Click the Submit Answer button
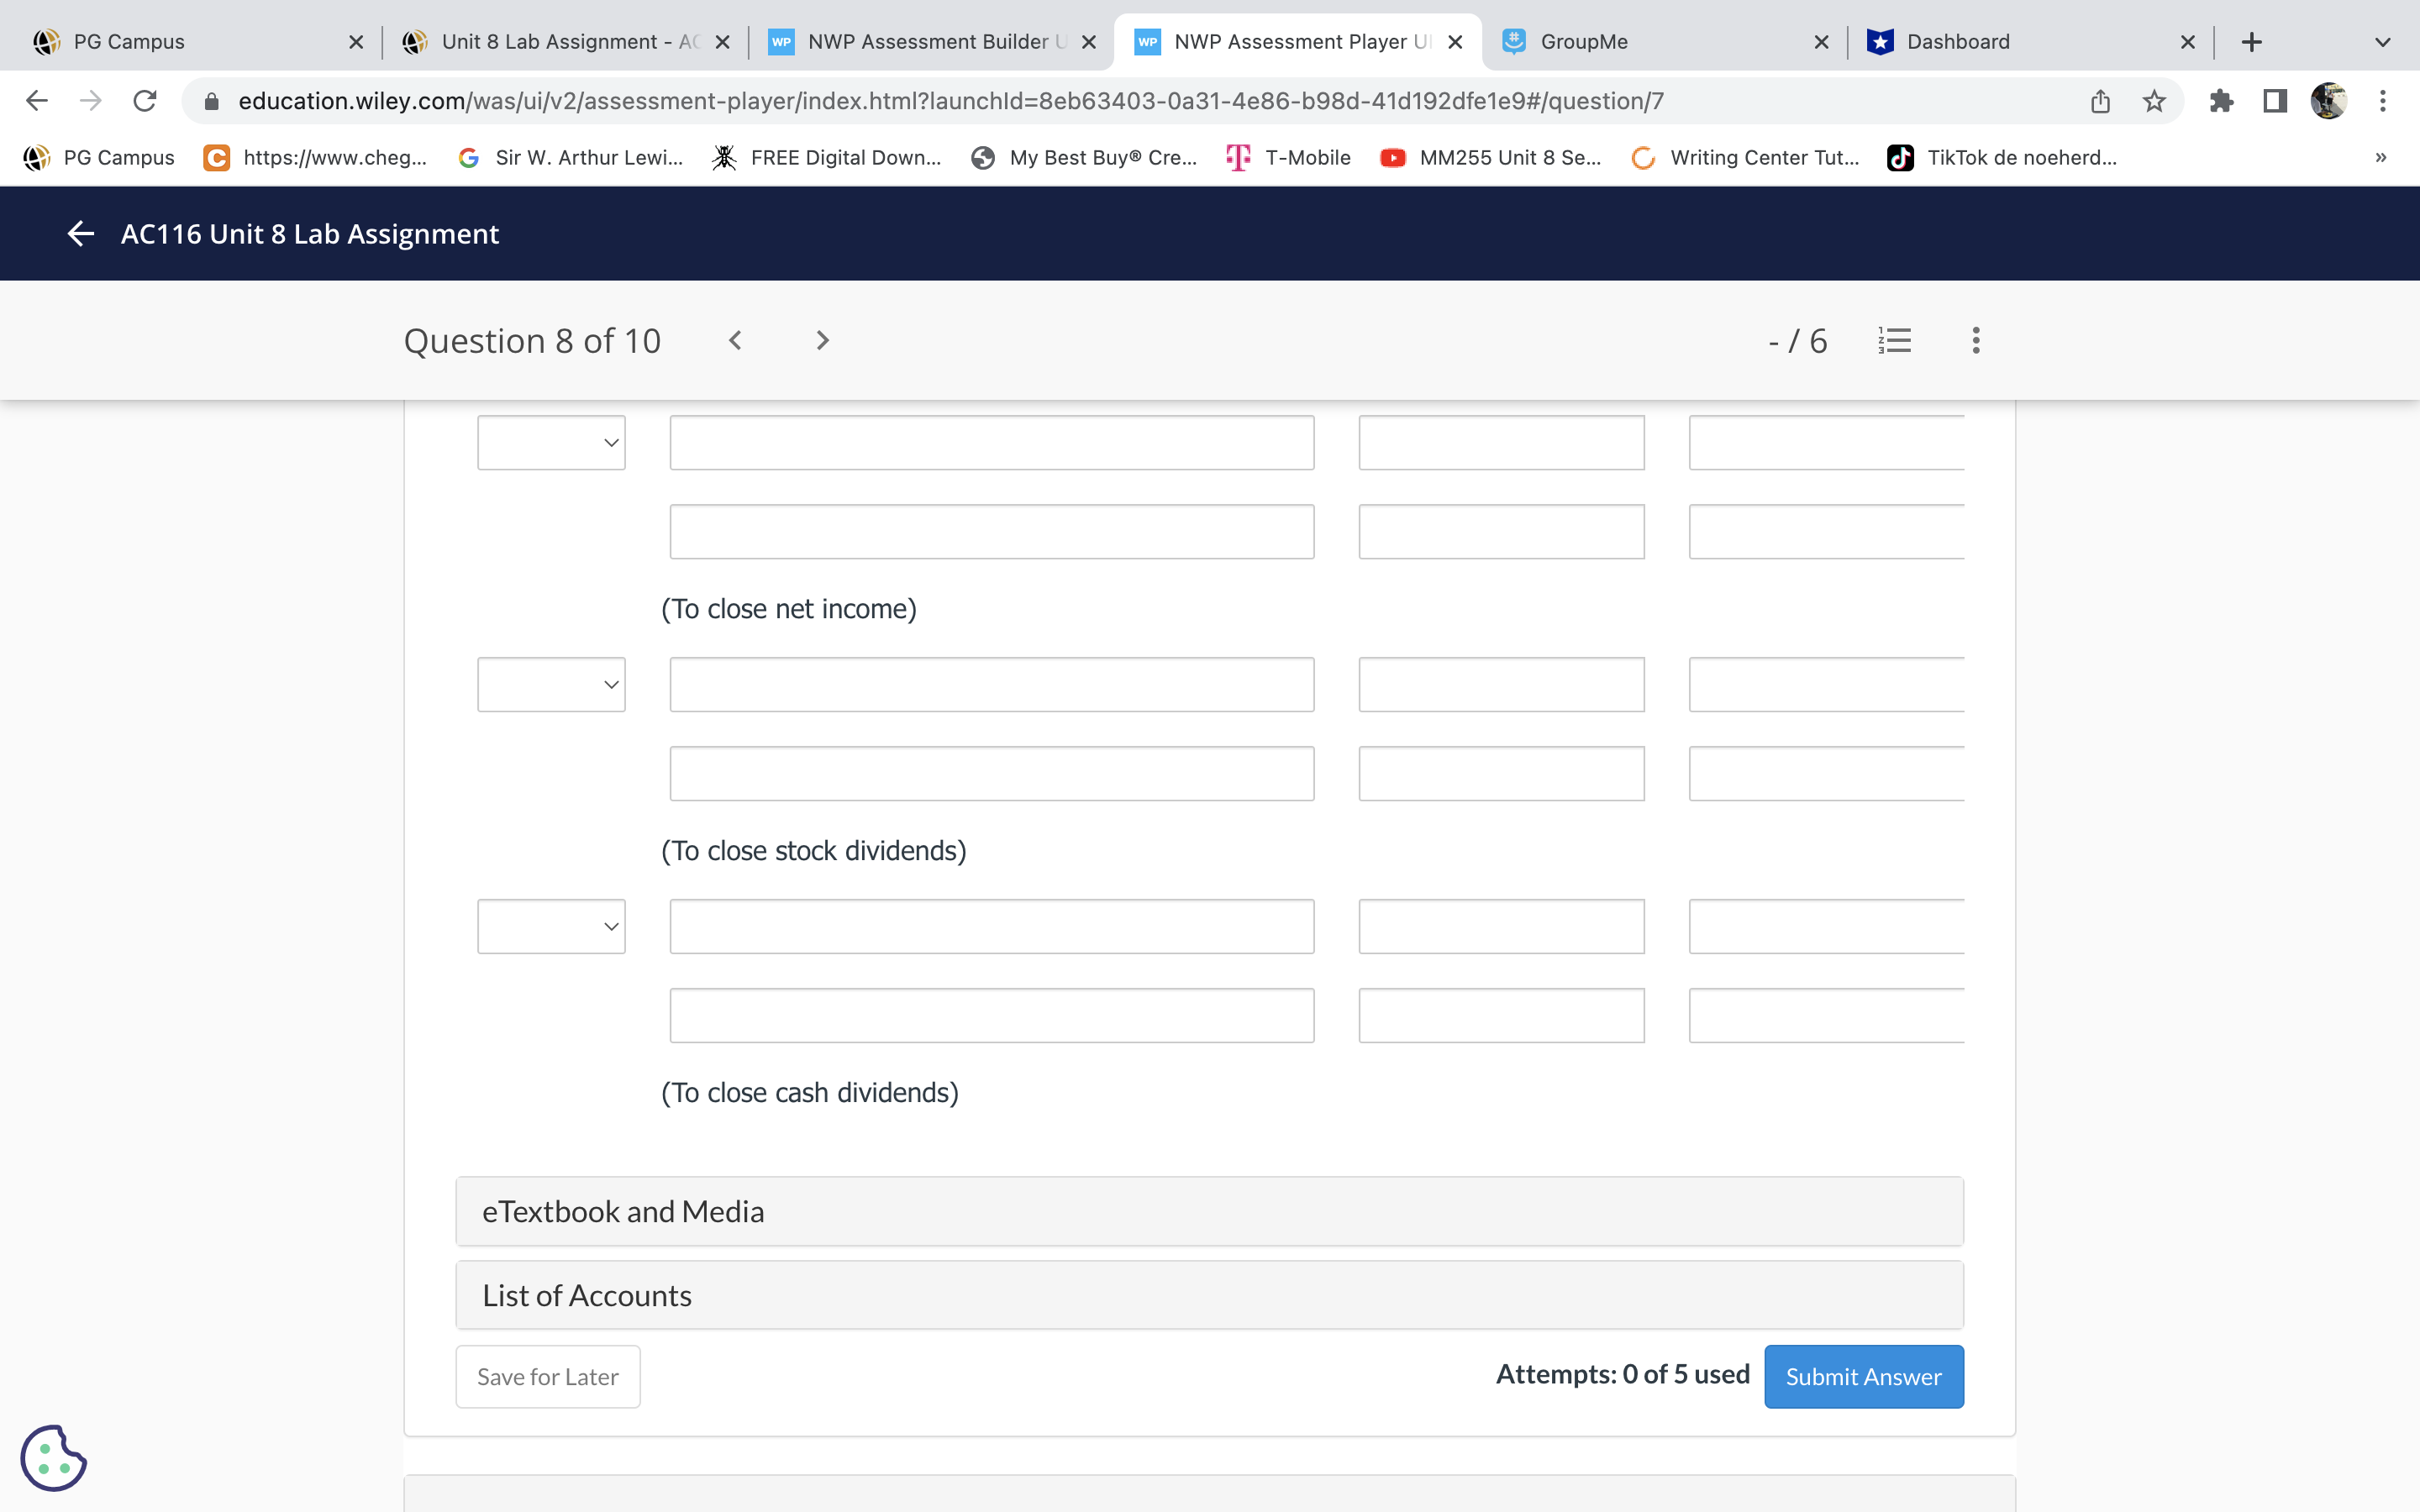The width and height of the screenshot is (2420, 1512). [x=1863, y=1377]
